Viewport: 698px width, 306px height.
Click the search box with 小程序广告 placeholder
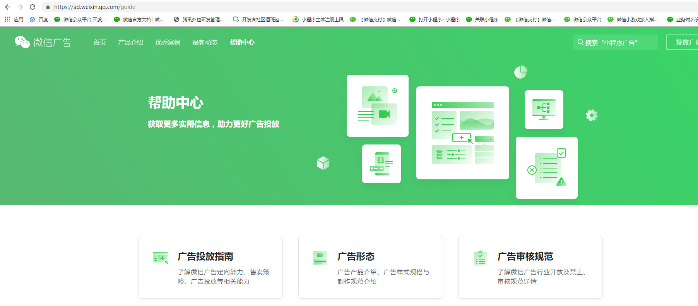point(615,42)
